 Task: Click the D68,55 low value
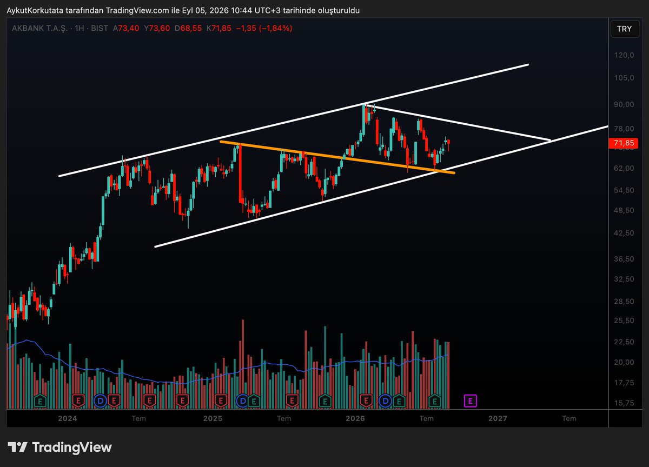(x=187, y=28)
